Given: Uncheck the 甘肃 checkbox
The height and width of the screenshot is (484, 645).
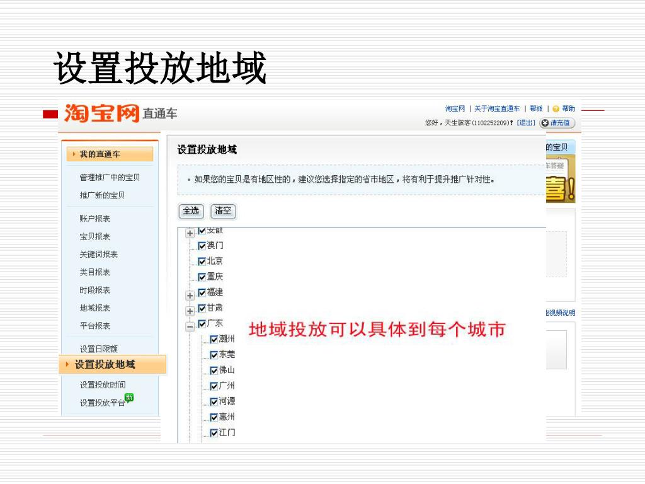Looking at the screenshot, I should [202, 308].
